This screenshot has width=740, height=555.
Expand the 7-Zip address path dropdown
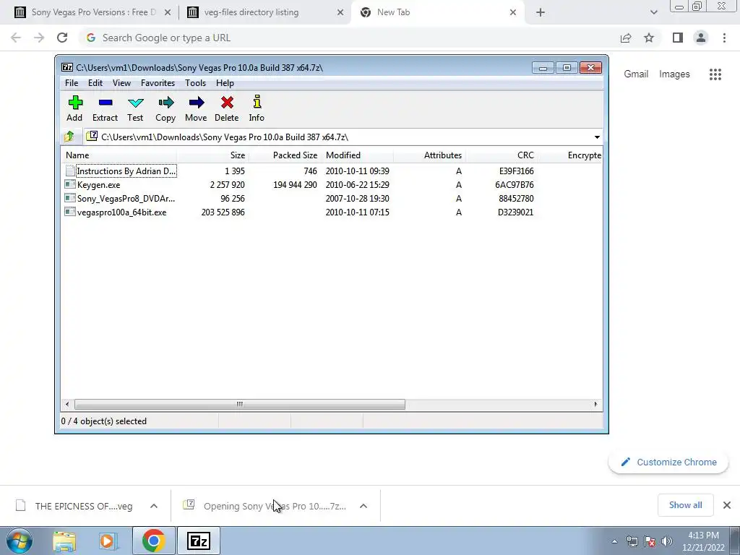[597, 137]
